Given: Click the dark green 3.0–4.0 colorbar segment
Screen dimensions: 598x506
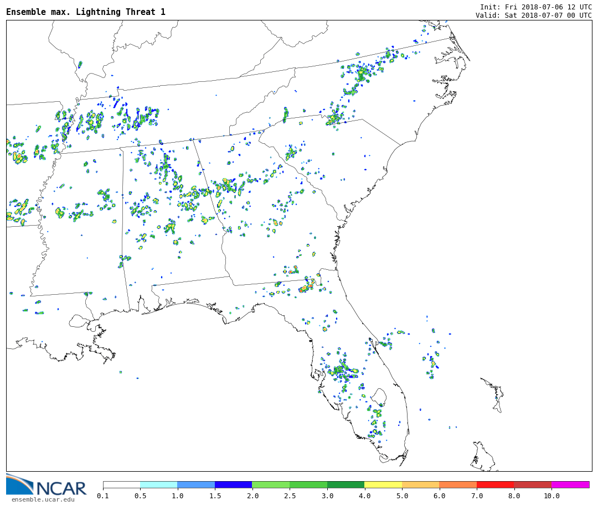Looking at the screenshot, I should point(346,484).
